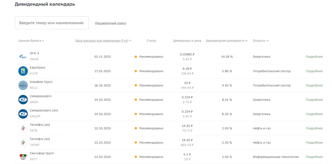The width and height of the screenshot is (332, 164).
Task: Open Подробнее for the SAGOP row
Action: [x=314, y=114]
